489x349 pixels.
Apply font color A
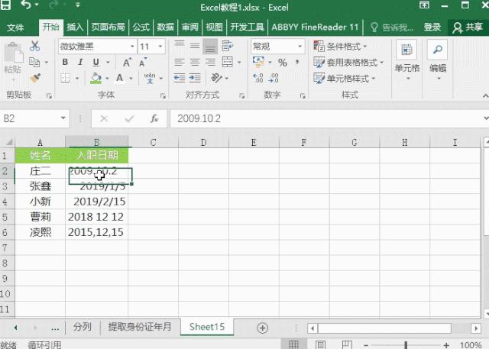pos(119,78)
